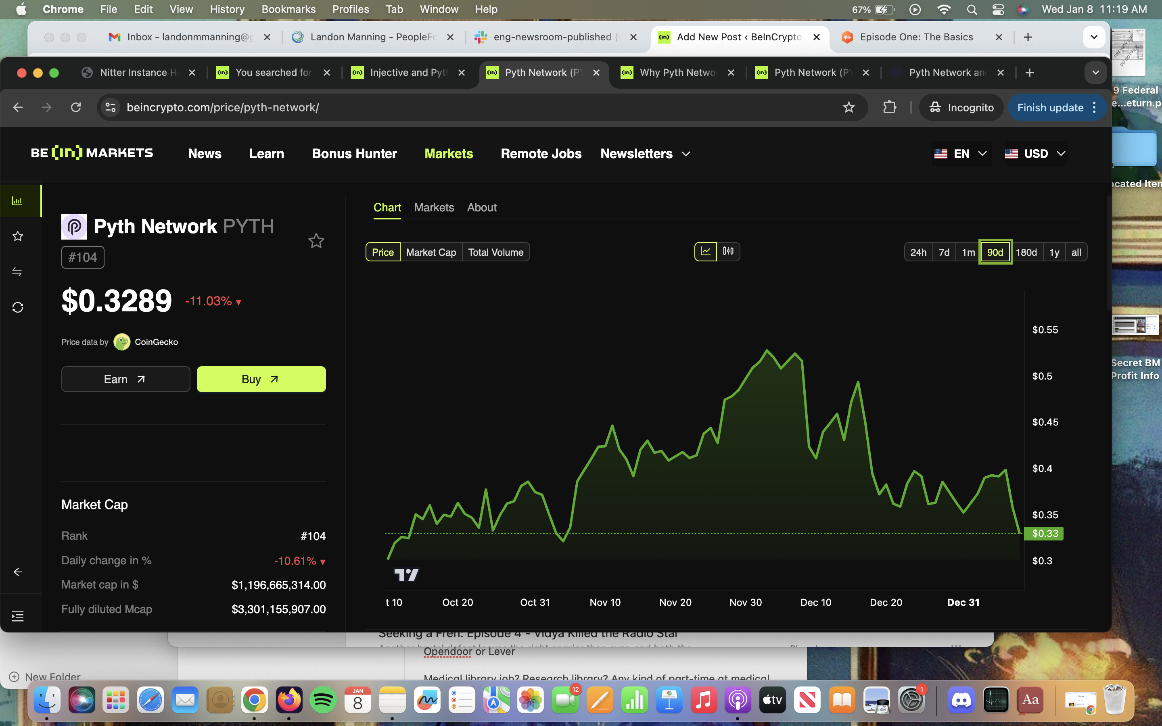The height and width of the screenshot is (726, 1162).
Task: Switch to the Markets tab beside Chart
Action: [x=434, y=207]
